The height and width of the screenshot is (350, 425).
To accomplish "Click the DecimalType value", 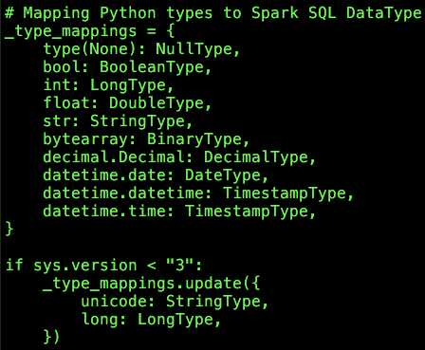I will coord(256,157).
